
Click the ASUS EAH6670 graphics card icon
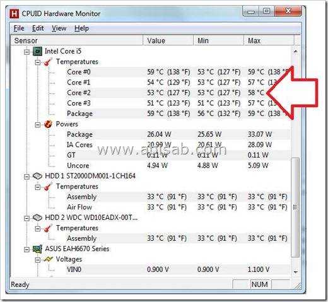pos(37,249)
